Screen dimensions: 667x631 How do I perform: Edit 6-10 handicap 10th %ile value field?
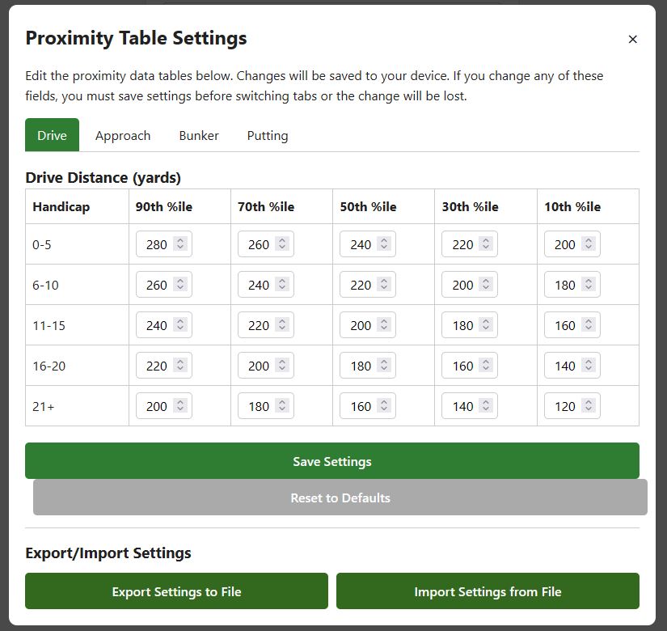click(572, 285)
